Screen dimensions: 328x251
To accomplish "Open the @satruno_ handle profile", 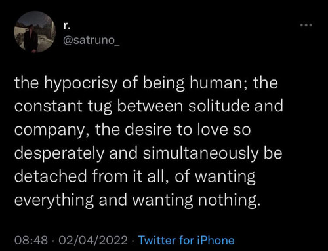I will 91,40.
